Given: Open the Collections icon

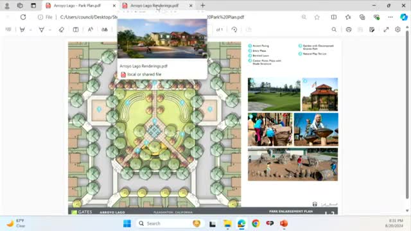Looking at the screenshot, I should [362, 17].
